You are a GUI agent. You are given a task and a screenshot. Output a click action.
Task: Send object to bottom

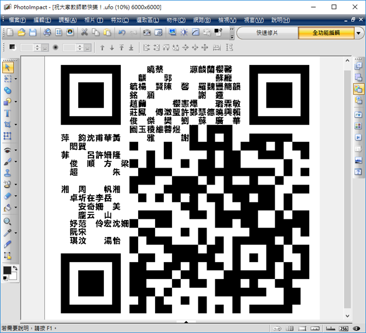tap(132, 48)
